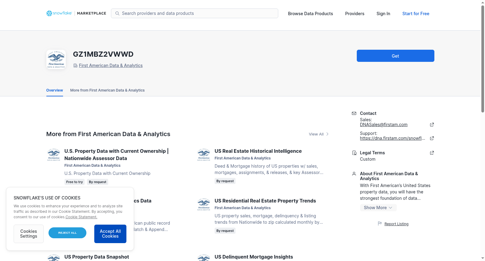Click the Legal Terms document icon

(354, 153)
